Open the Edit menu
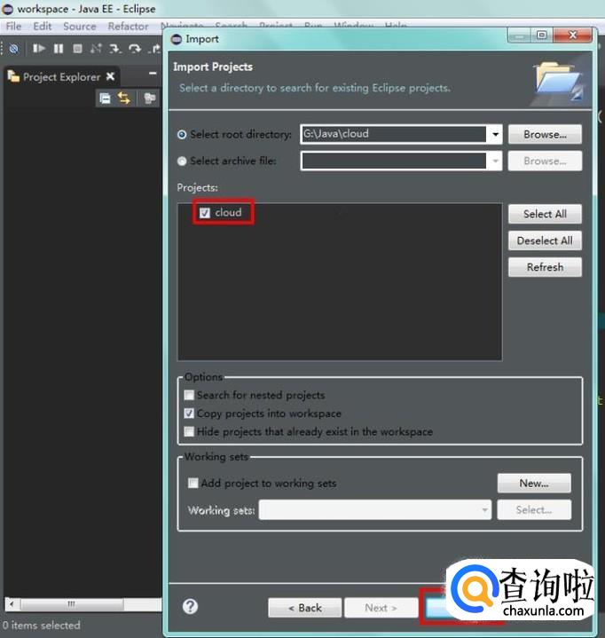605x638 pixels. (x=43, y=27)
